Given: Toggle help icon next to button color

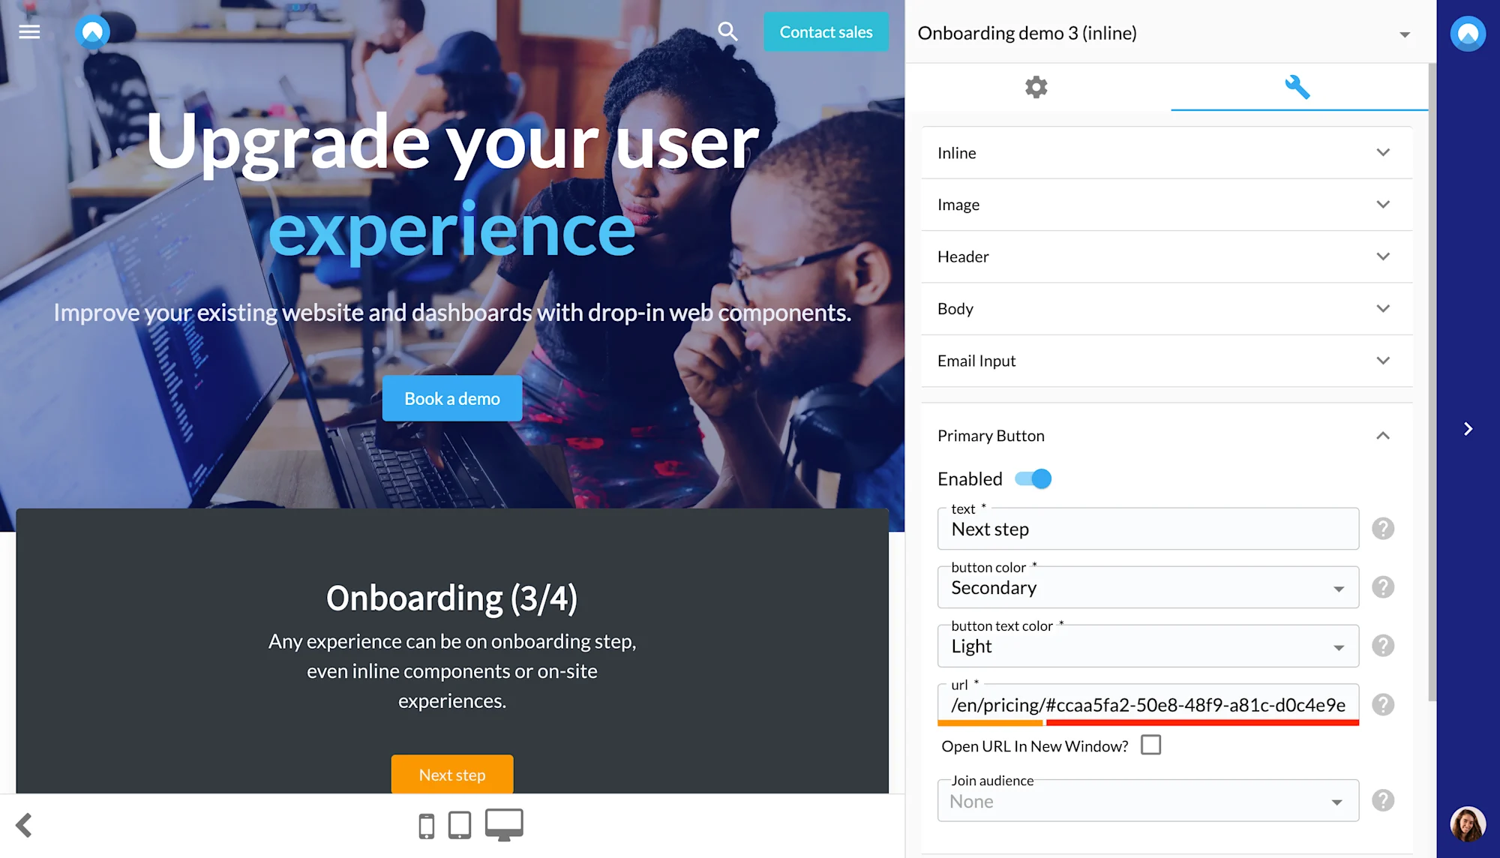Looking at the screenshot, I should point(1383,586).
